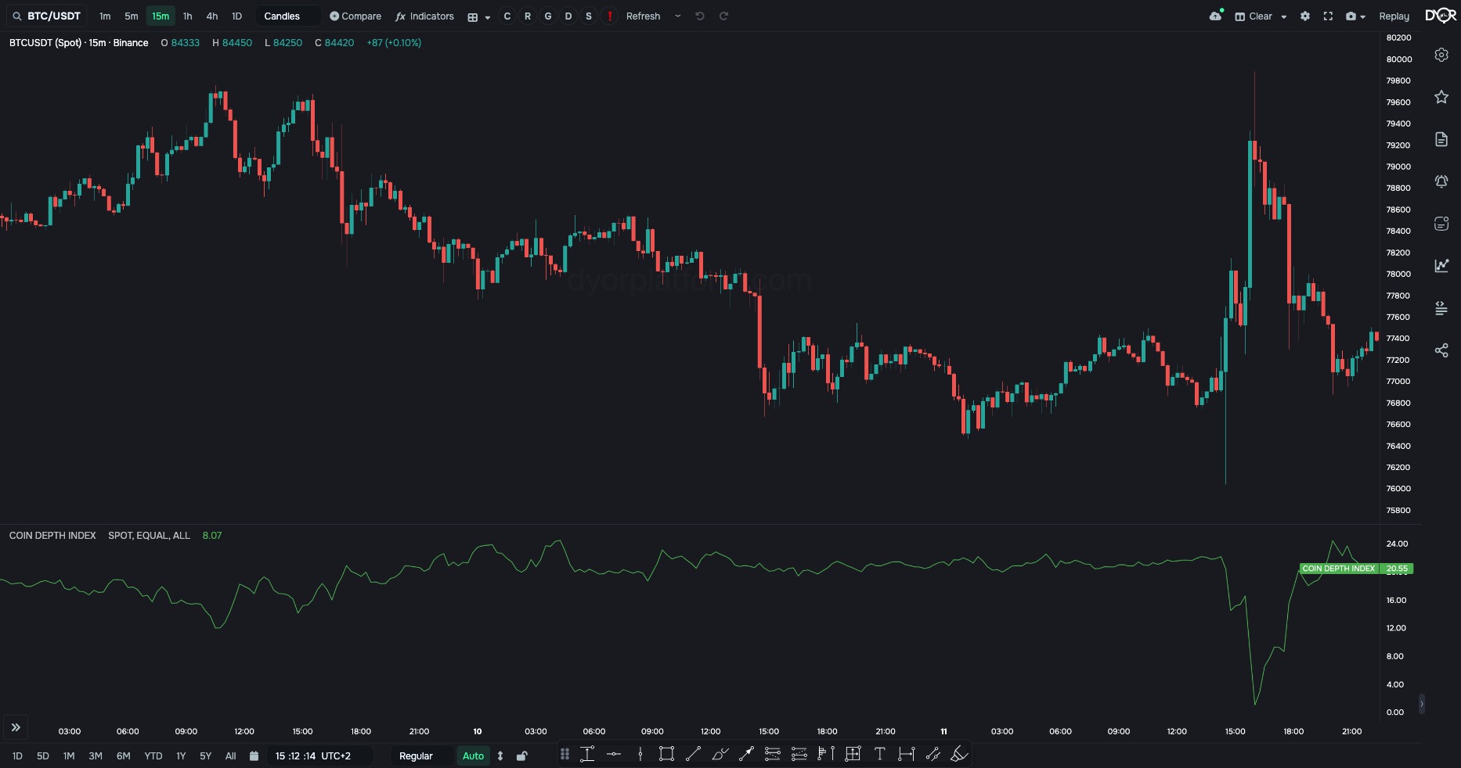Open the camera snapshot dropdown
Screen dimensions: 1461x768
(x=1355, y=16)
